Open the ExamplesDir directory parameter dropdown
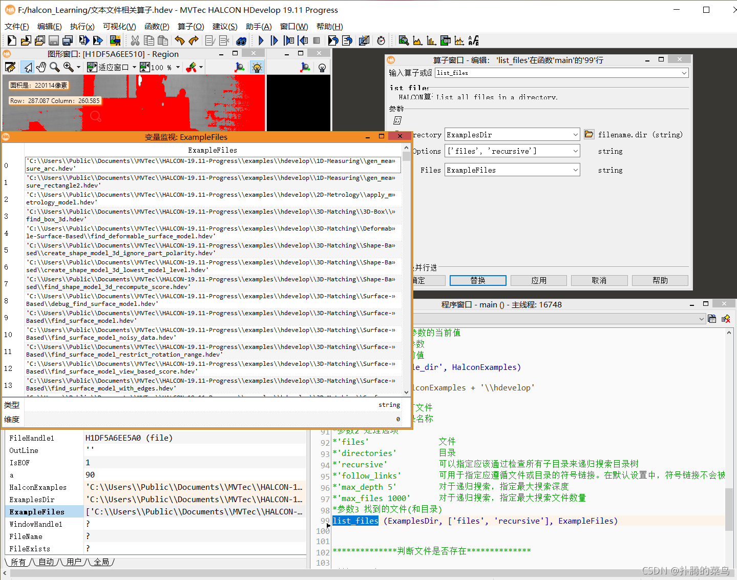The height and width of the screenshot is (580, 737). click(575, 135)
